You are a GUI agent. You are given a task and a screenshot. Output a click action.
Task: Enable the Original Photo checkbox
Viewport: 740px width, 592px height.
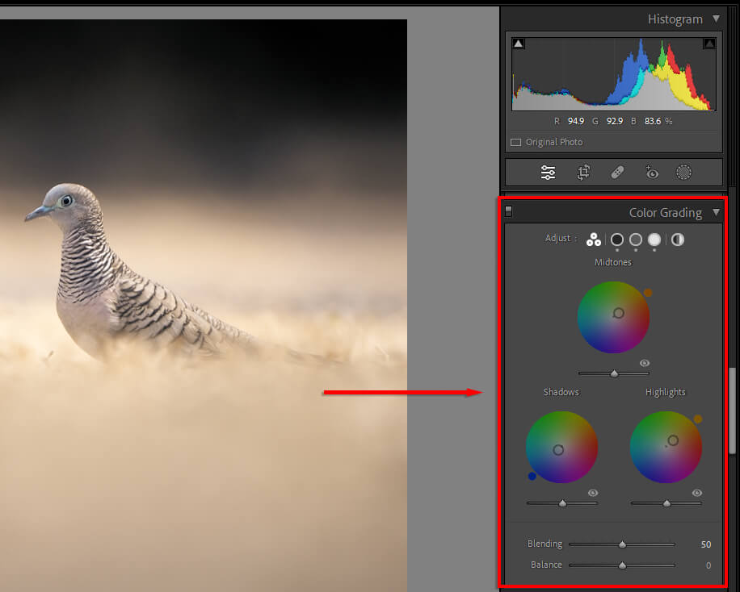point(515,143)
